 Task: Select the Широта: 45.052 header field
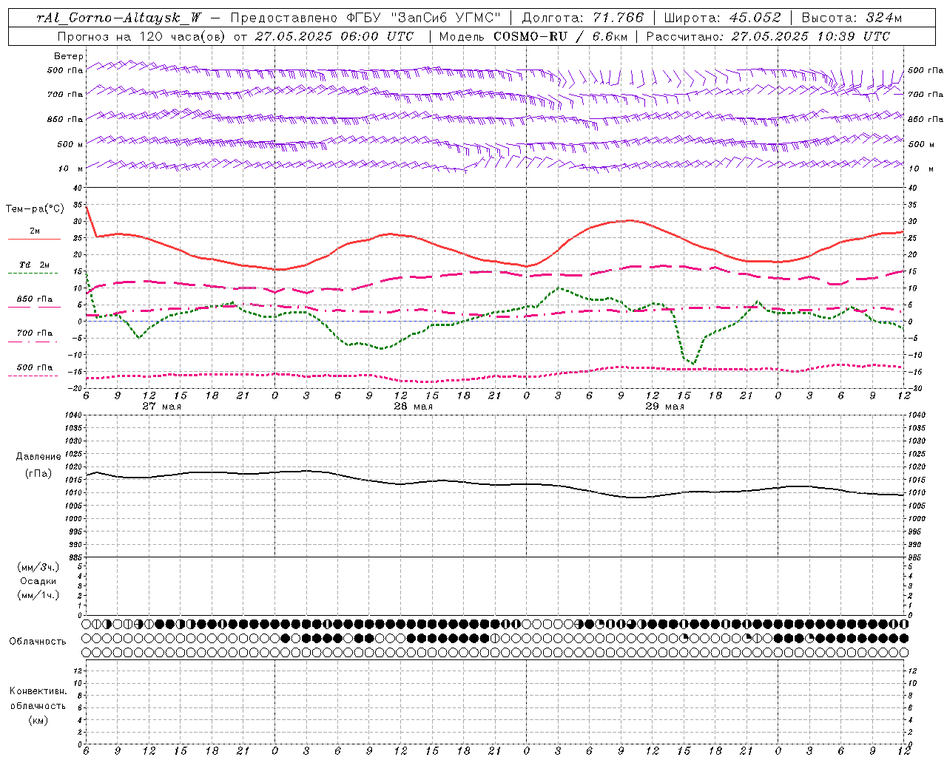(x=723, y=18)
